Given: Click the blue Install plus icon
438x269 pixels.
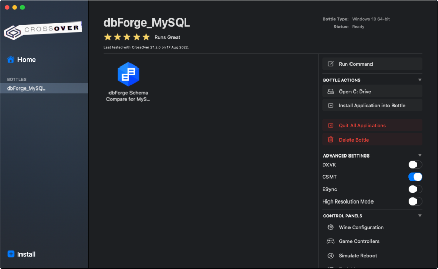Looking at the screenshot, I should pyautogui.click(x=11, y=254).
